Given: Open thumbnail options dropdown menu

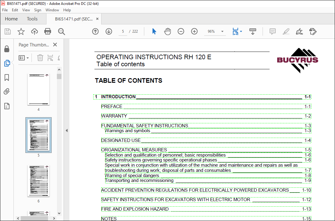Looking at the screenshot, I should coord(24,58).
